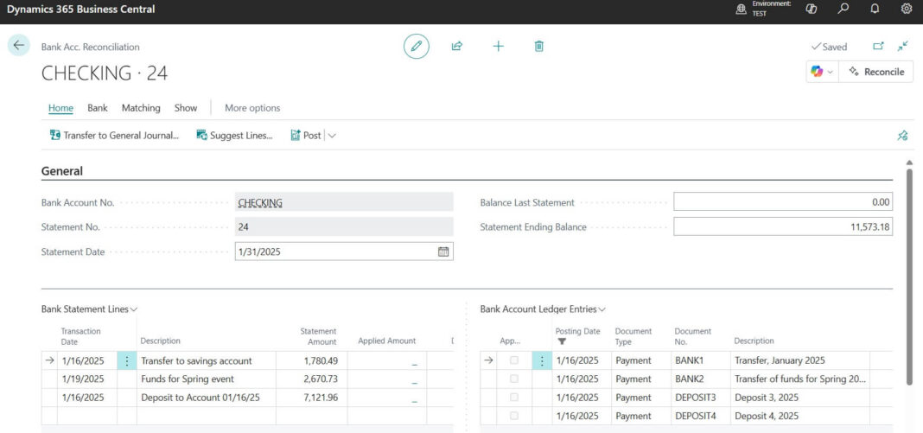Image resolution: width=923 pixels, height=433 pixels.
Task: Expand the Bank Account Ledger Entries menu
Action: point(602,309)
